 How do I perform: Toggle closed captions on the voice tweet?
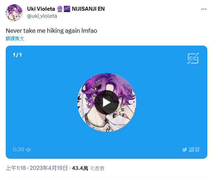tap(193, 58)
